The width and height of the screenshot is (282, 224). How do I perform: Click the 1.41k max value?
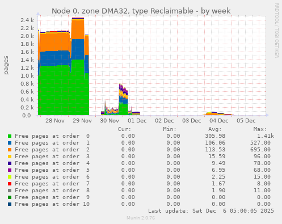click(x=266, y=136)
